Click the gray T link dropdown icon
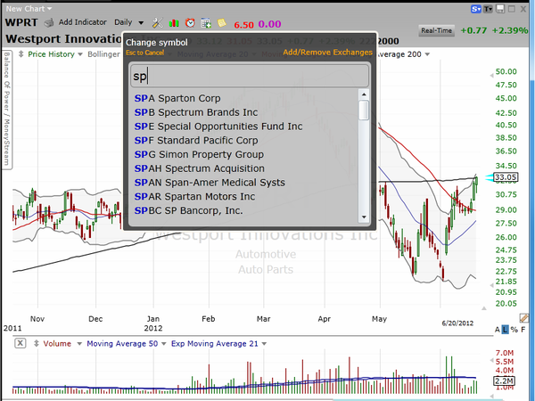This screenshot has width=535, height=401. tap(488, 9)
